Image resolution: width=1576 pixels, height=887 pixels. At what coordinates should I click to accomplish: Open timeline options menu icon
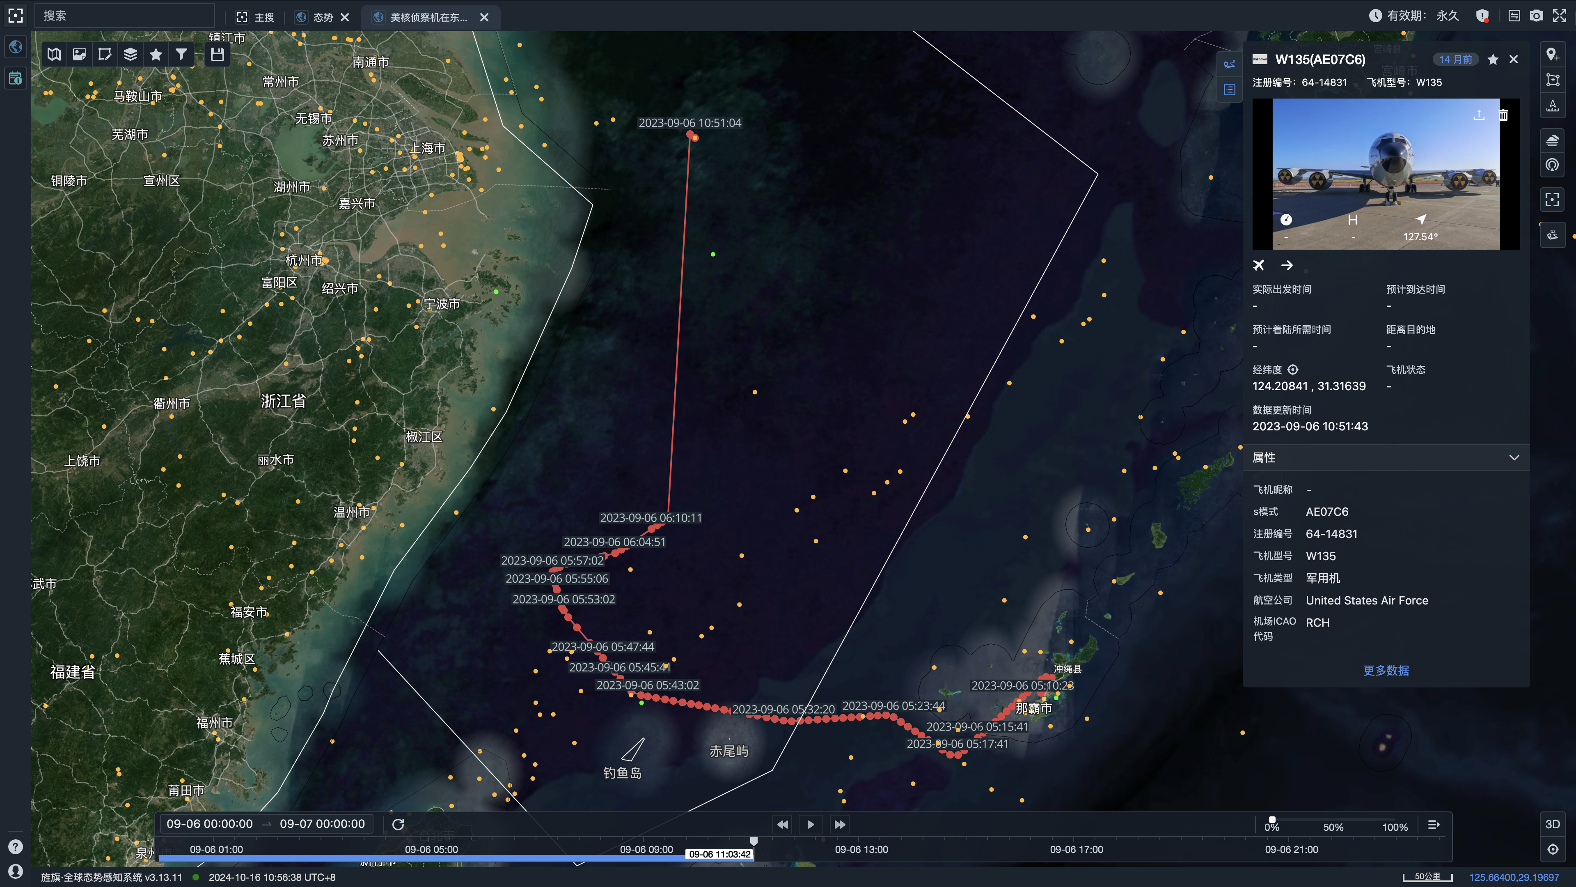click(1434, 825)
